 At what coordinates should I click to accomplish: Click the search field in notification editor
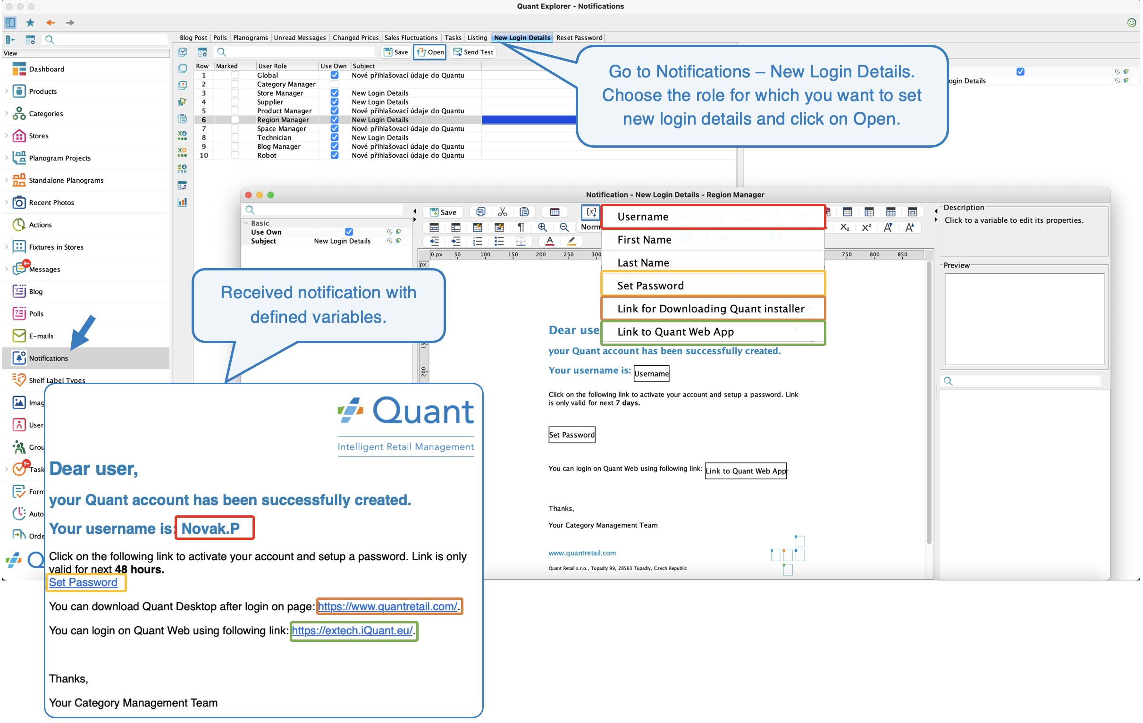pyautogui.click(x=328, y=210)
